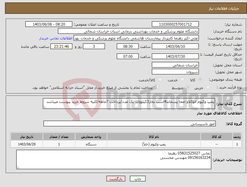Screen dimensions: 247x187
Task: Click the general need description textarea
Action: (x=129, y=104)
